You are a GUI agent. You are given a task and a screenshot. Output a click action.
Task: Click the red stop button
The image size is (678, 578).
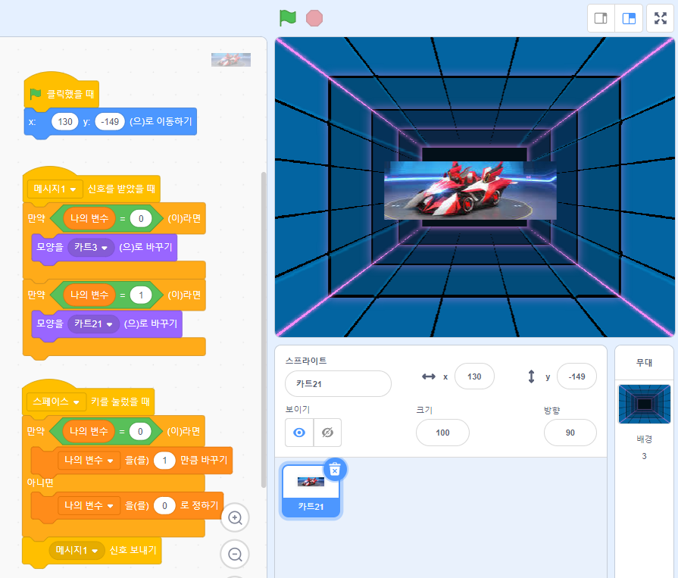tap(314, 18)
